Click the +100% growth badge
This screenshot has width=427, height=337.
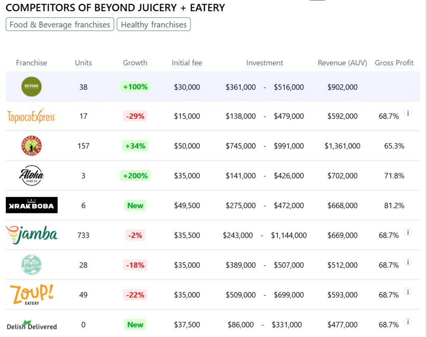[135, 87]
